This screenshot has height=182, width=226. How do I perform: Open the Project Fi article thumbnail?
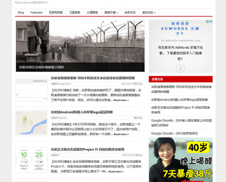pyautogui.click(x=32, y=160)
